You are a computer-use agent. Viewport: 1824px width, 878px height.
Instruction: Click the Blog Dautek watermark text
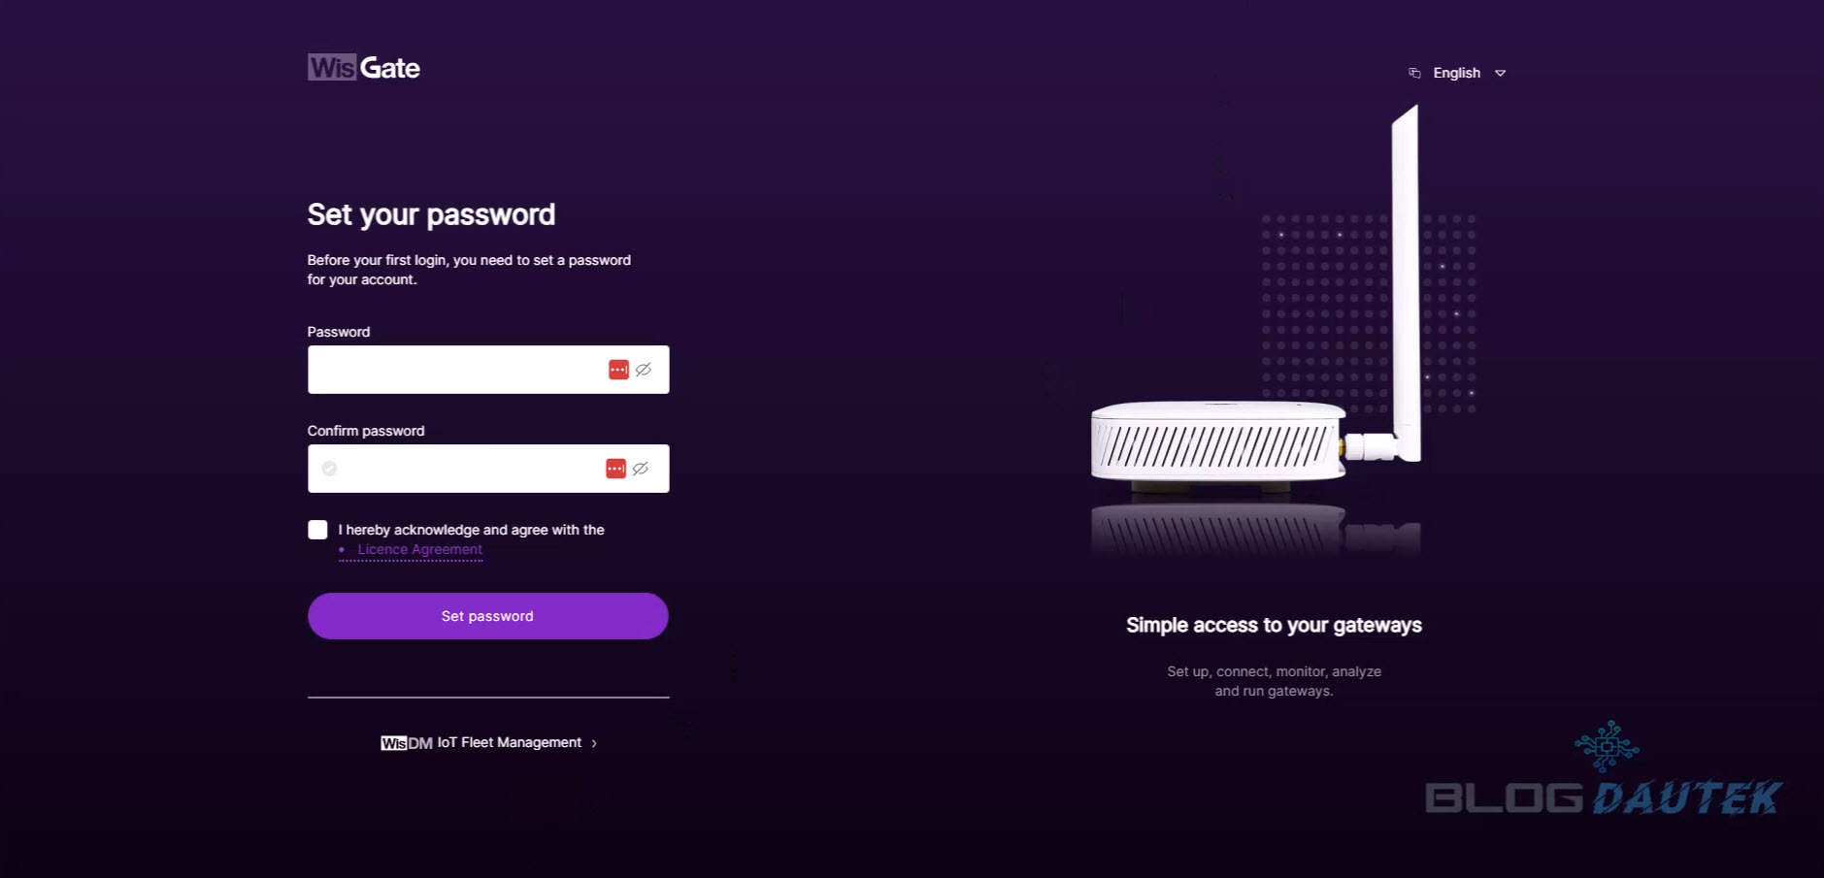click(1603, 797)
